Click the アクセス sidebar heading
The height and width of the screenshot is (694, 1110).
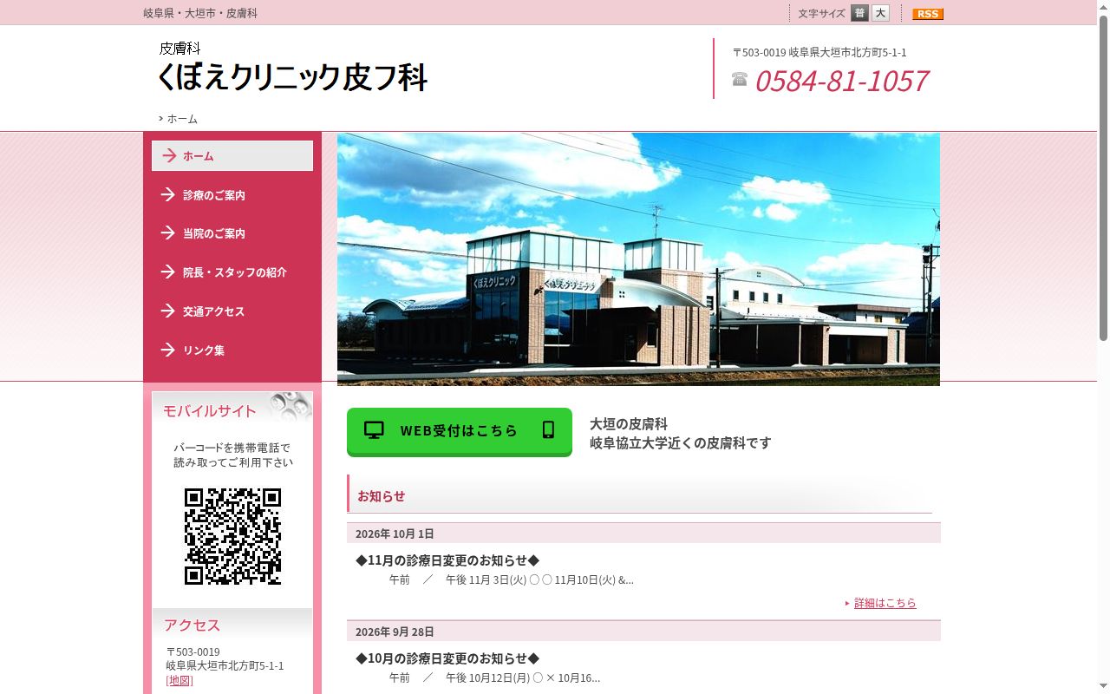point(193,625)
